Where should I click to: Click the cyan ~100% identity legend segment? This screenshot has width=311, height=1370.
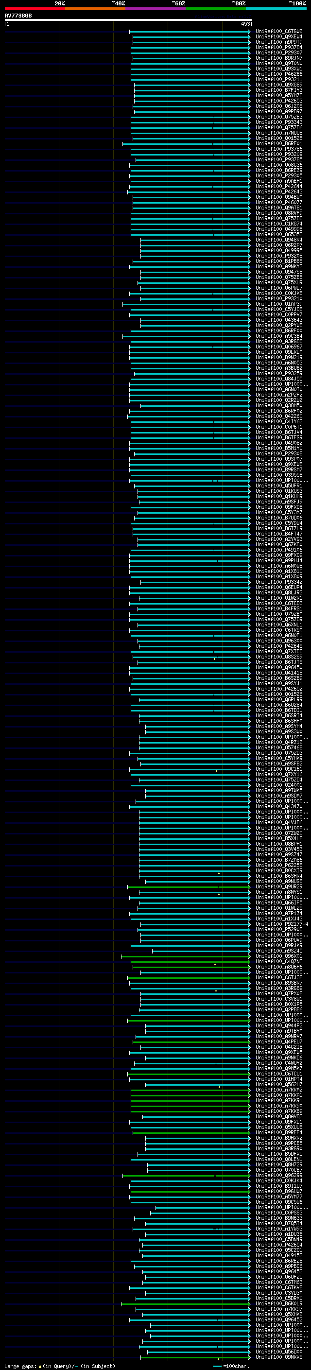pyautogui.click(x=276, y=9)
